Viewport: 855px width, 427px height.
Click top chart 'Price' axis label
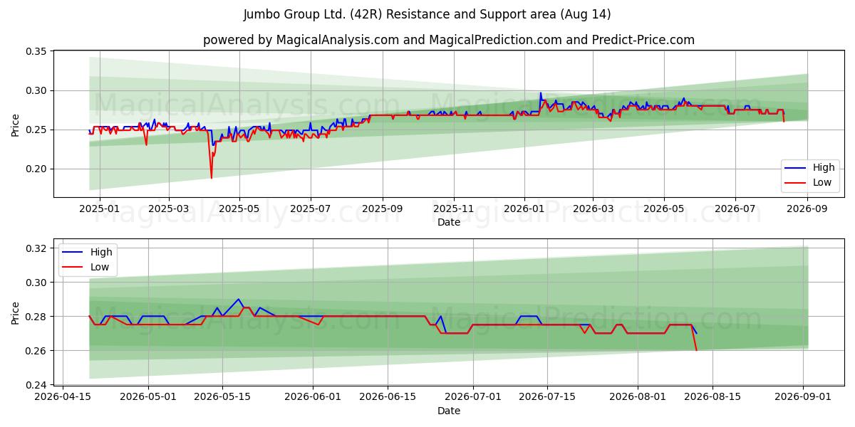point(16,124)
